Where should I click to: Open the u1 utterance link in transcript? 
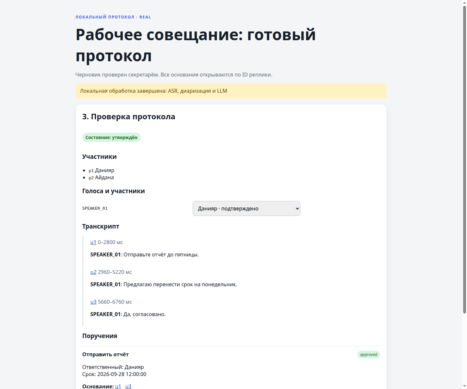coord(93,242)
